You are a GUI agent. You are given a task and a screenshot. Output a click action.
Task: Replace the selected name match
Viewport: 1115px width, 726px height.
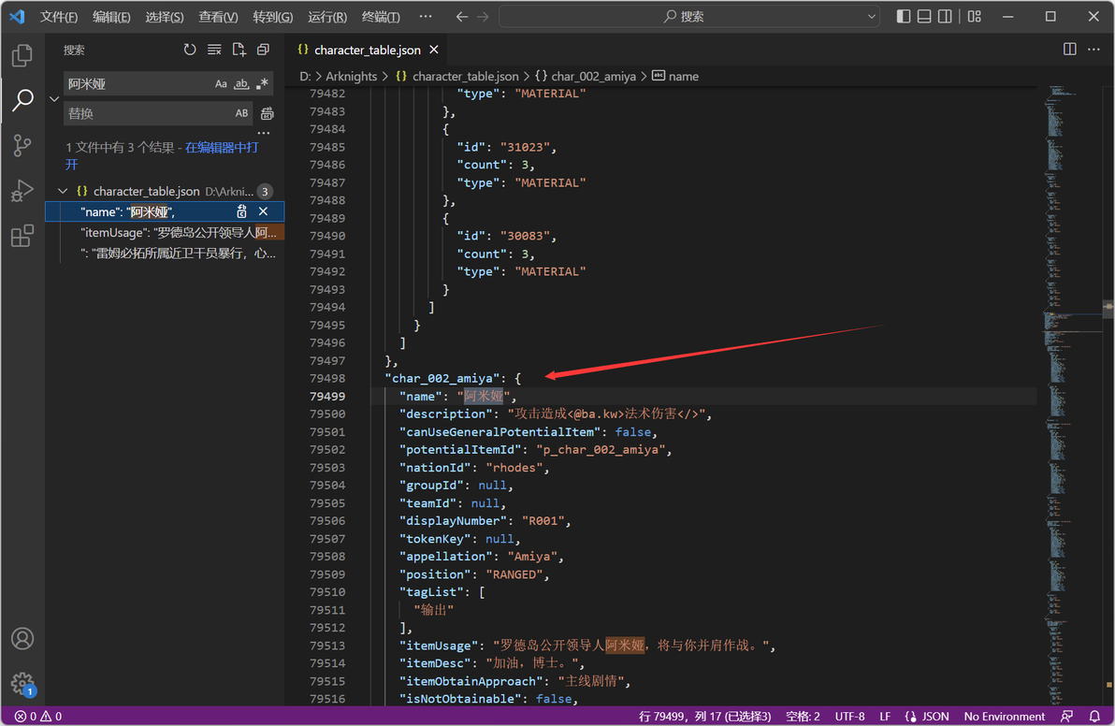[x=241, y=211]
